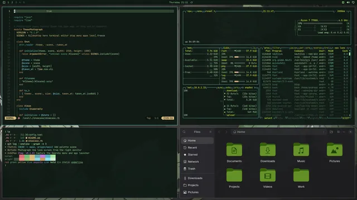
Task: Select the quickshell process row in btop
Action: [305, 63]
